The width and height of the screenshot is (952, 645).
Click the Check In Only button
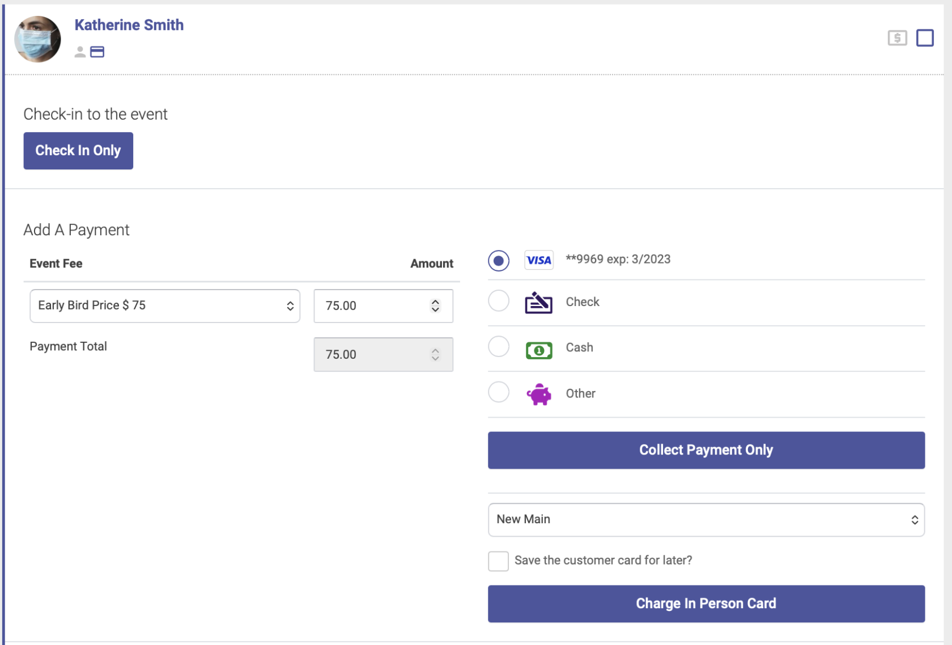(78, 151)
